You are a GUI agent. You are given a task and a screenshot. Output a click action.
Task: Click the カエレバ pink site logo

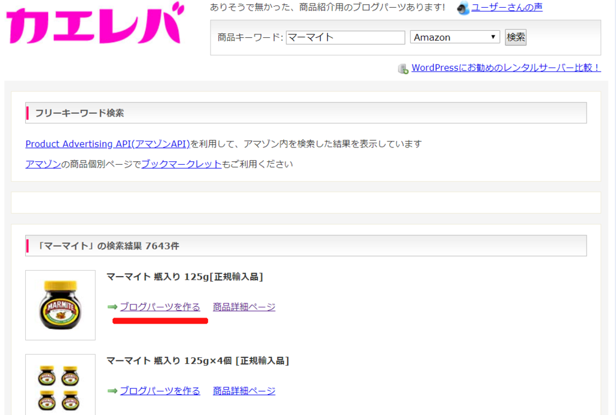(x=96, y=23)
